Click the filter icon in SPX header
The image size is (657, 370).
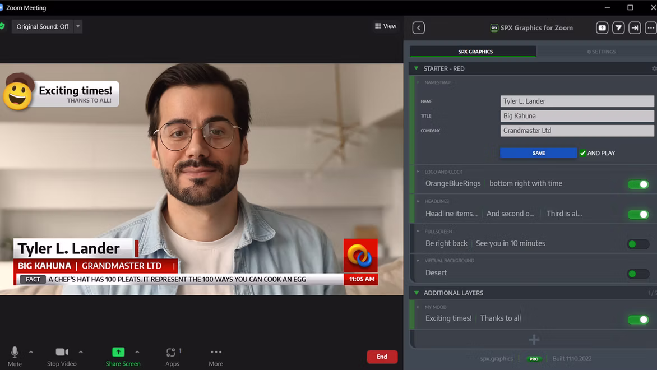point(618,27)
